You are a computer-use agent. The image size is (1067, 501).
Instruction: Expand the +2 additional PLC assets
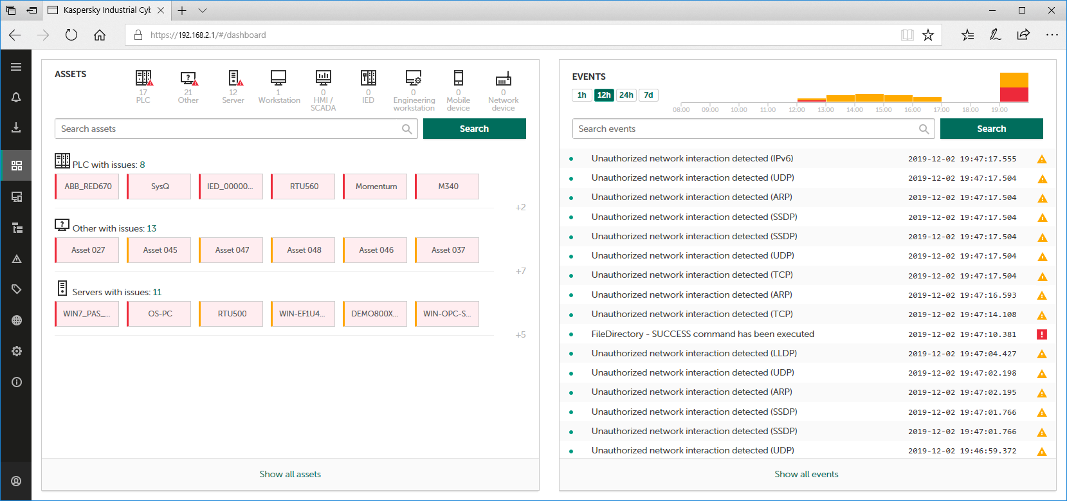[x=520, y=208]
